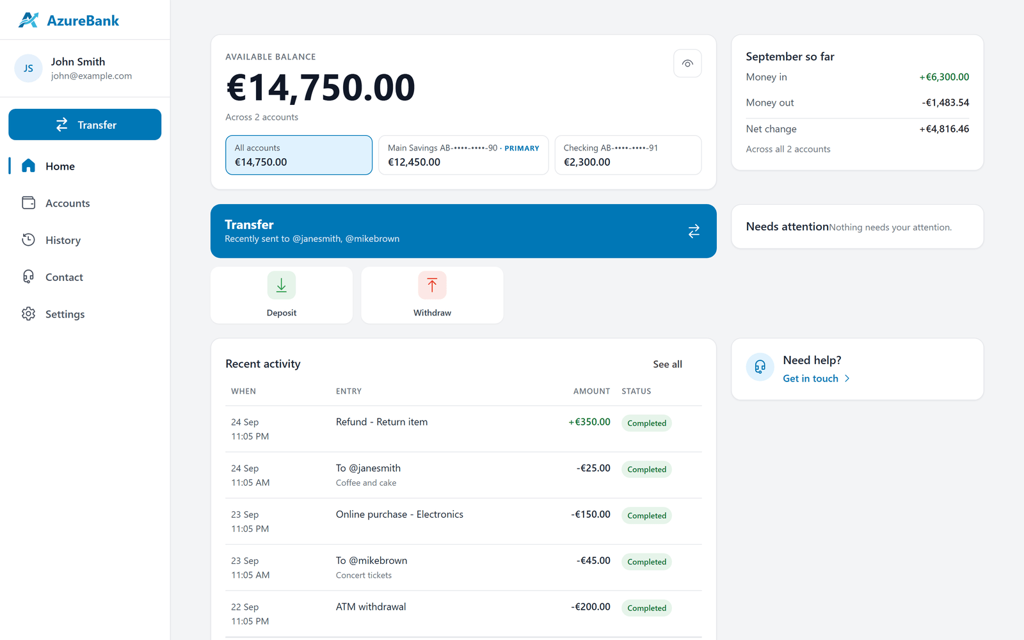Click the Money in +€6,300.00 value

tap(944, 77)
